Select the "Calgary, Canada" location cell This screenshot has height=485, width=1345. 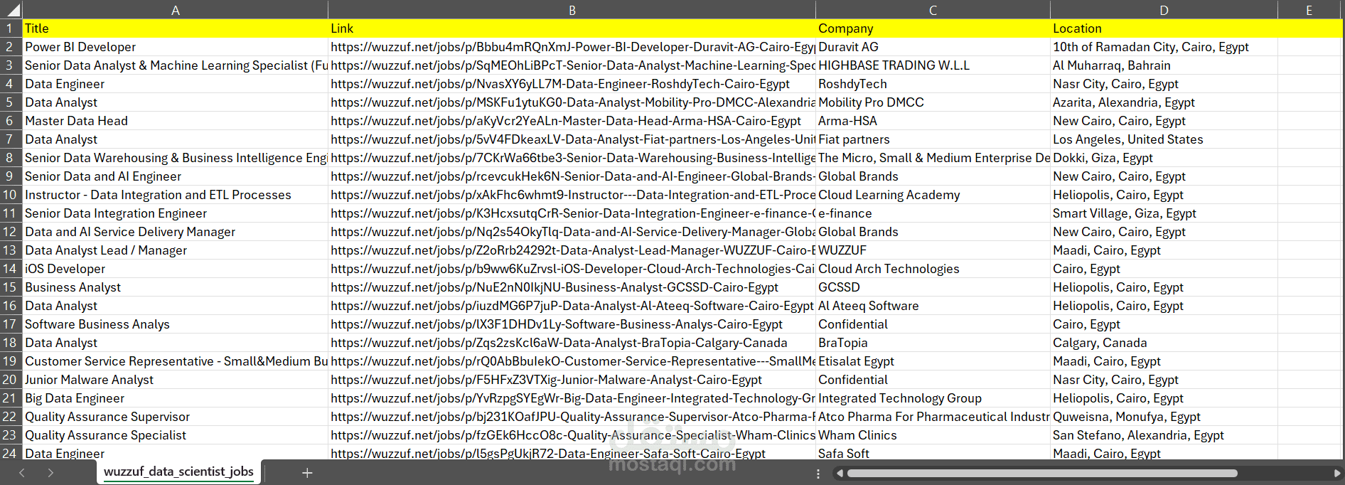[1164, 343]
